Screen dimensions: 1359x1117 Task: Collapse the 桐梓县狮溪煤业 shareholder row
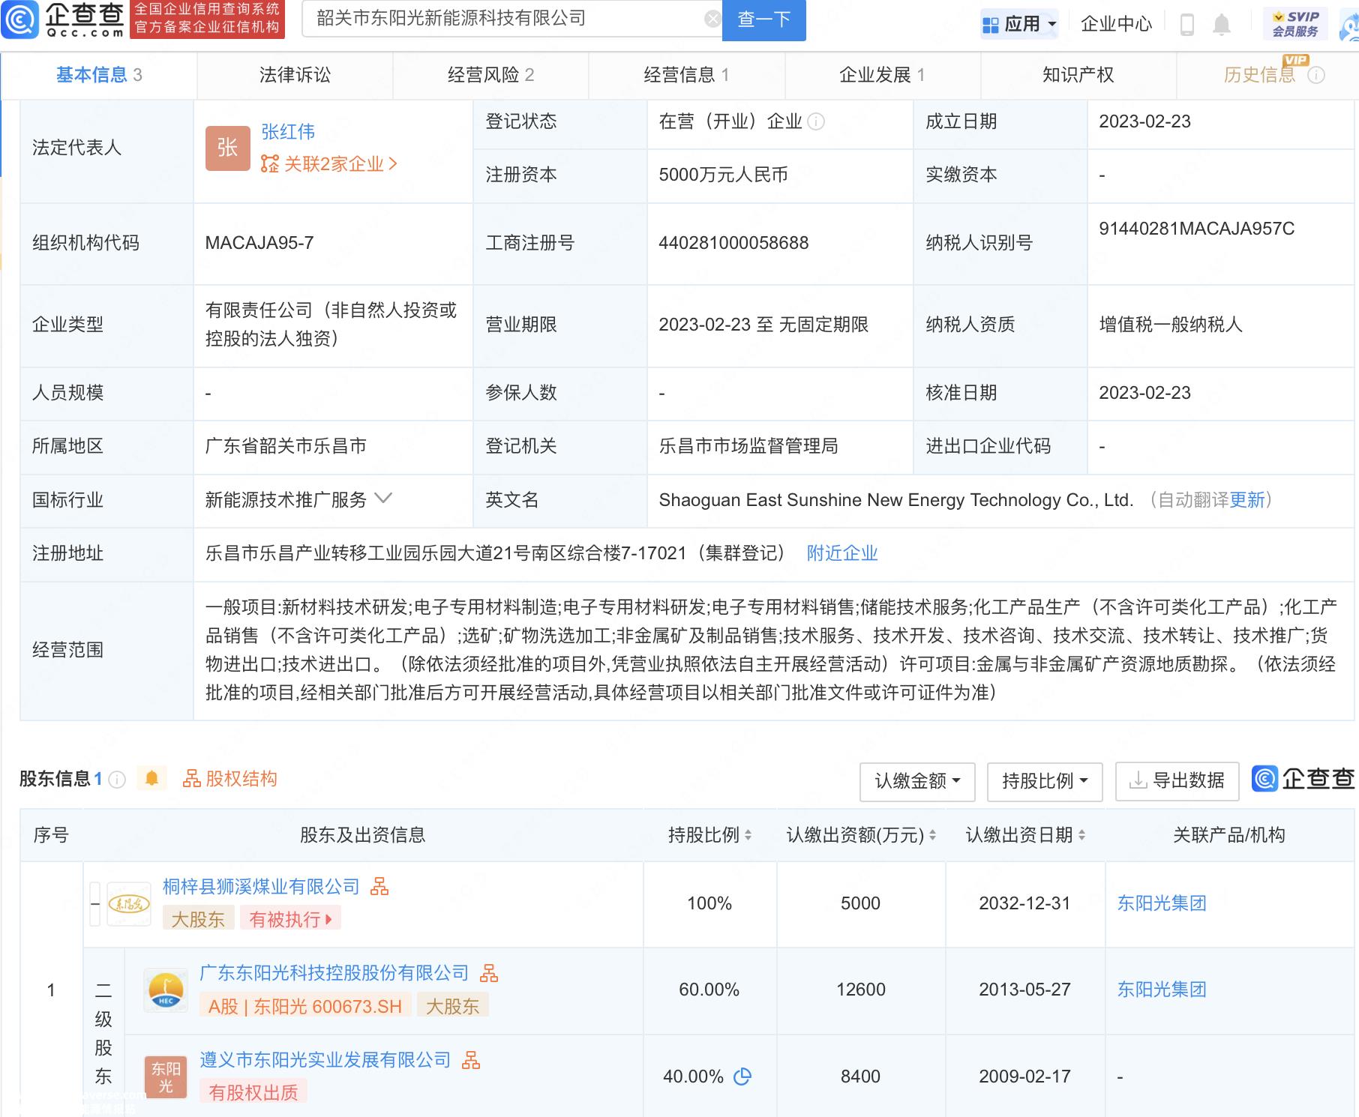pos(95,903)
